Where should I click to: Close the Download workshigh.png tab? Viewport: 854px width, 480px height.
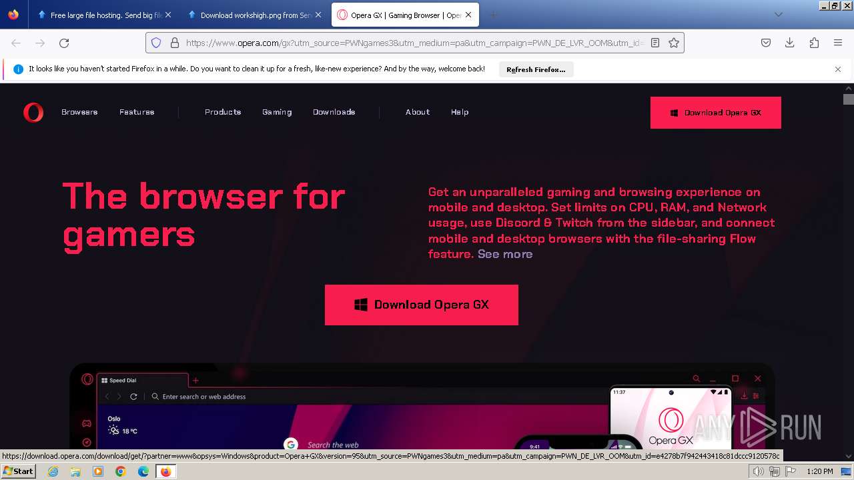click(318, 15)
